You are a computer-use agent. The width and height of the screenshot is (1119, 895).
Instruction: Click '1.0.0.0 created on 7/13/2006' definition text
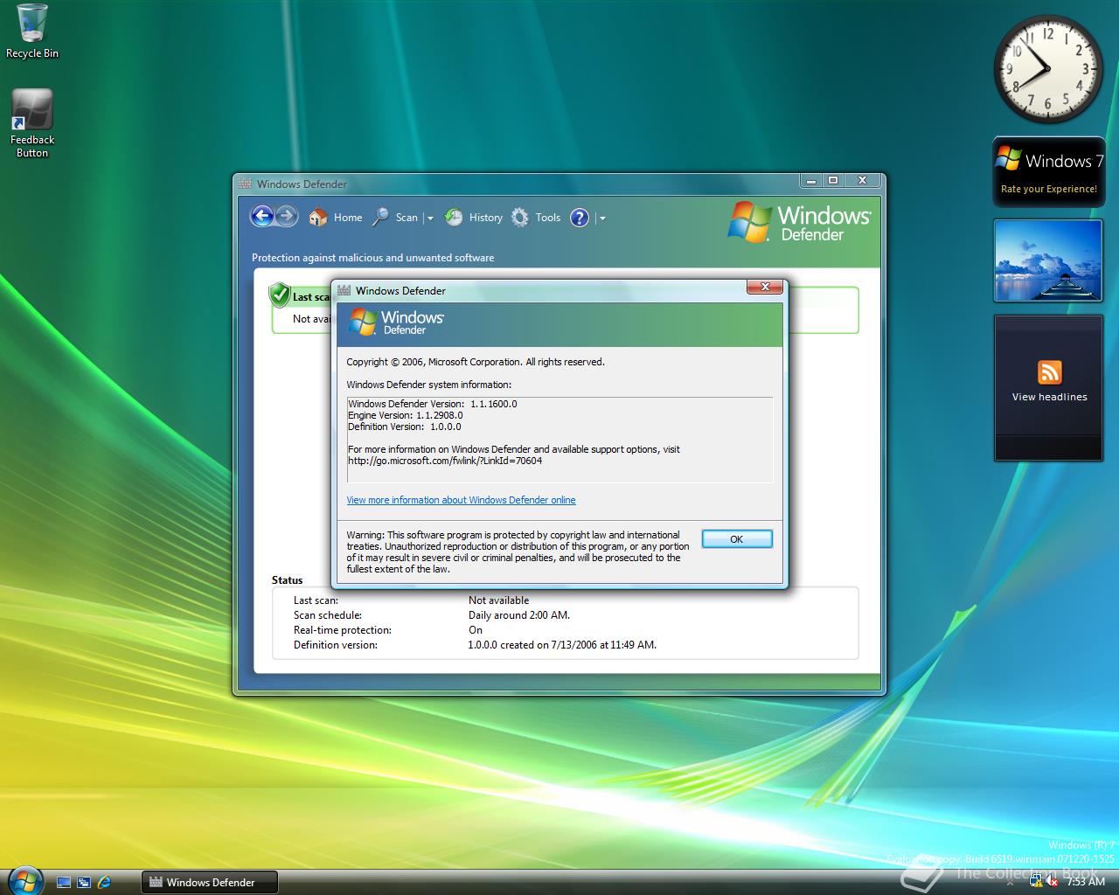[x=562, y=645]
